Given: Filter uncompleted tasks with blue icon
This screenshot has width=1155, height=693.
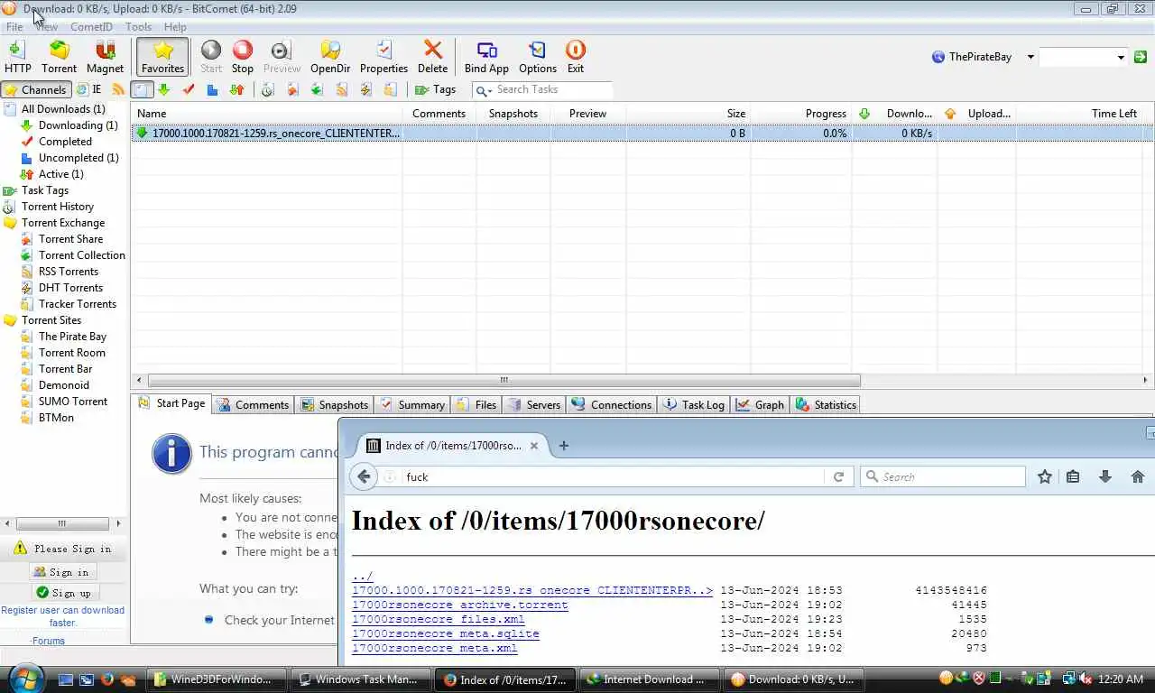Looking at the screenshot, I should 212,89.
